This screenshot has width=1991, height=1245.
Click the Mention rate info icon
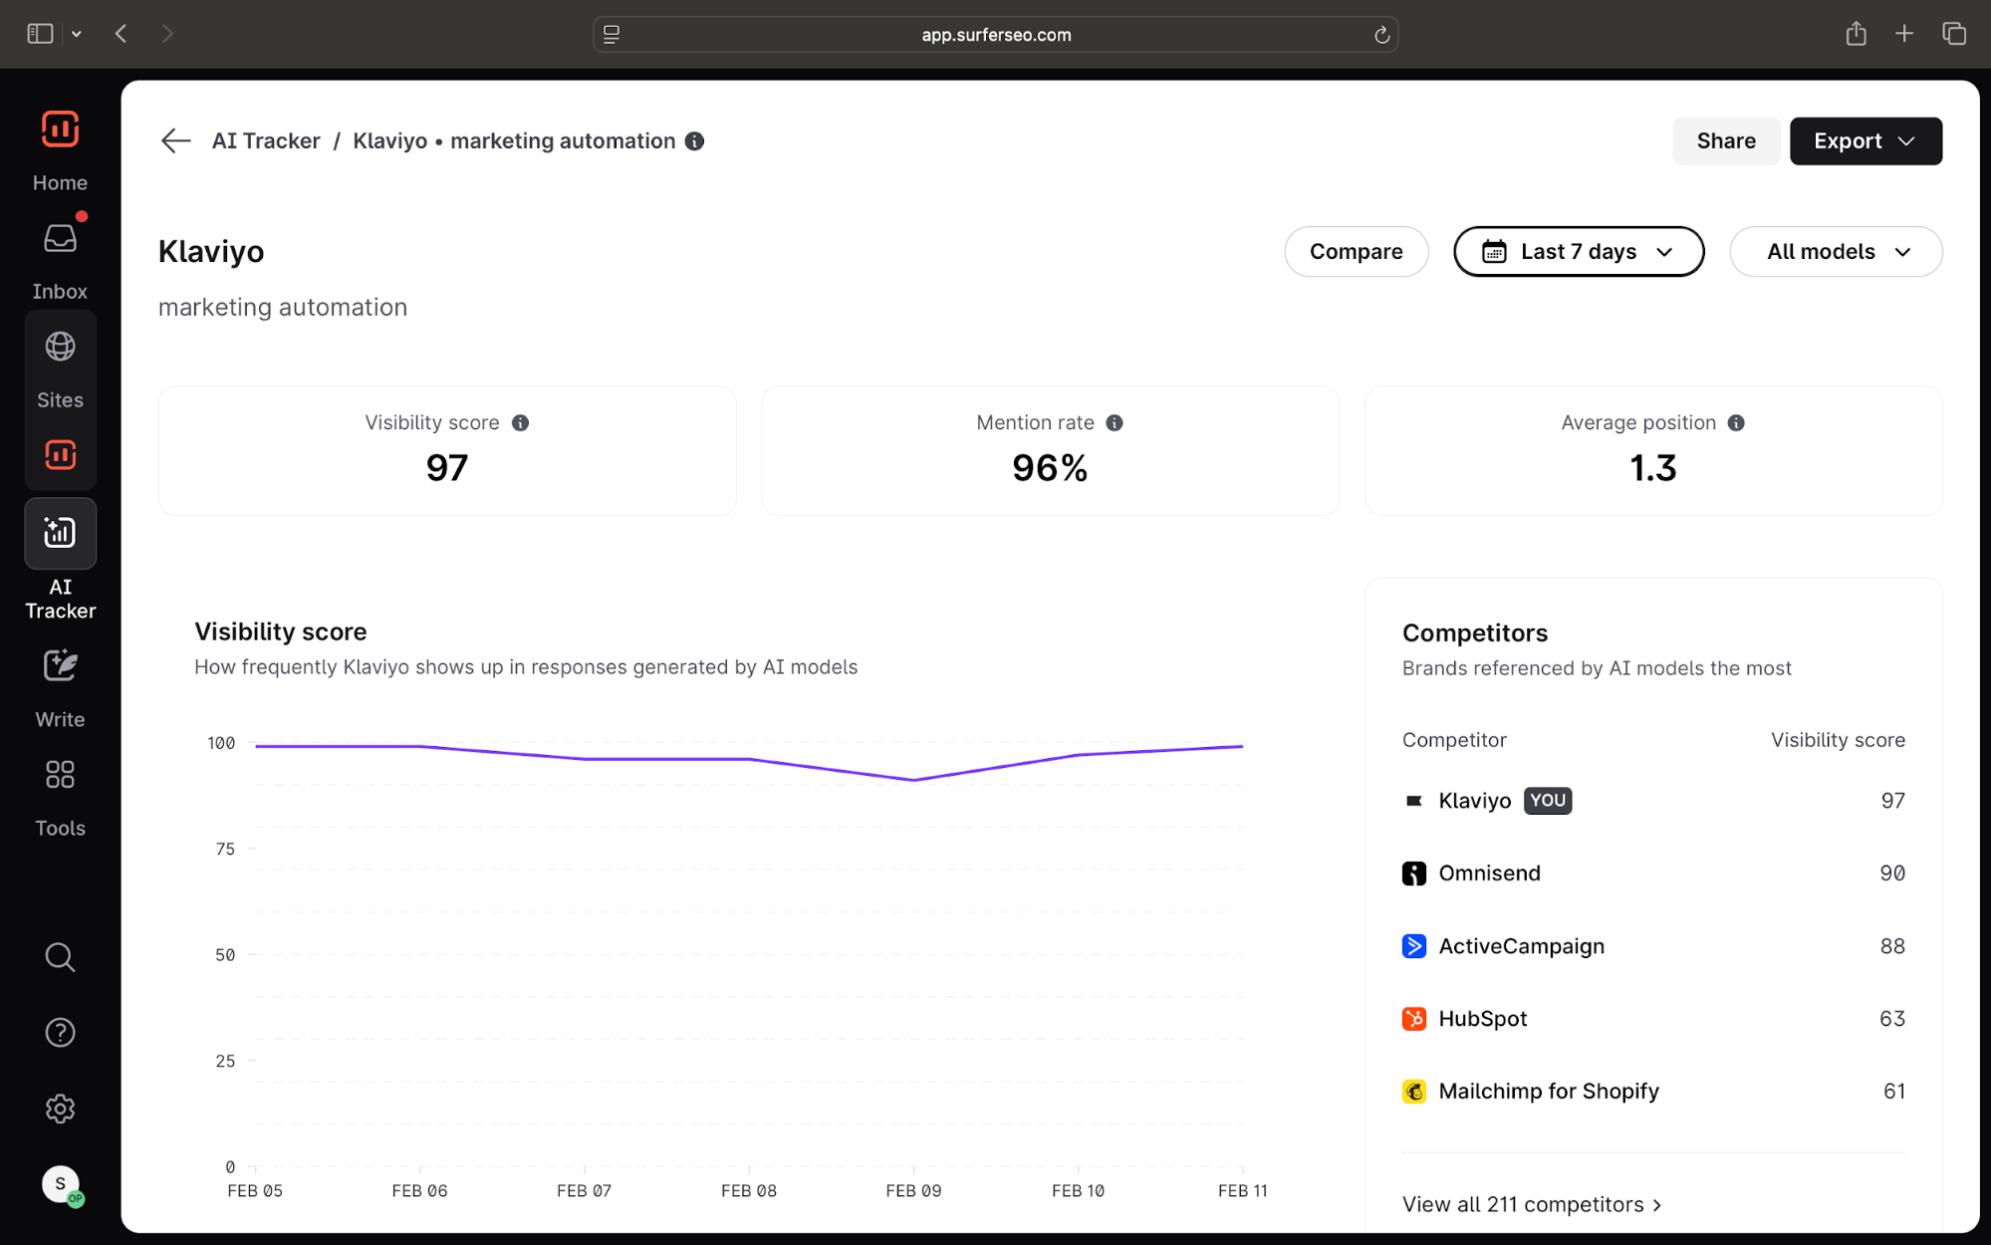coord(1115,423)
